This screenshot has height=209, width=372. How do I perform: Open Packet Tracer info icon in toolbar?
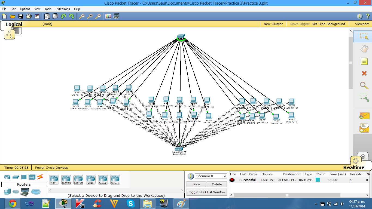pyautogui.click(x=359, y=16)
